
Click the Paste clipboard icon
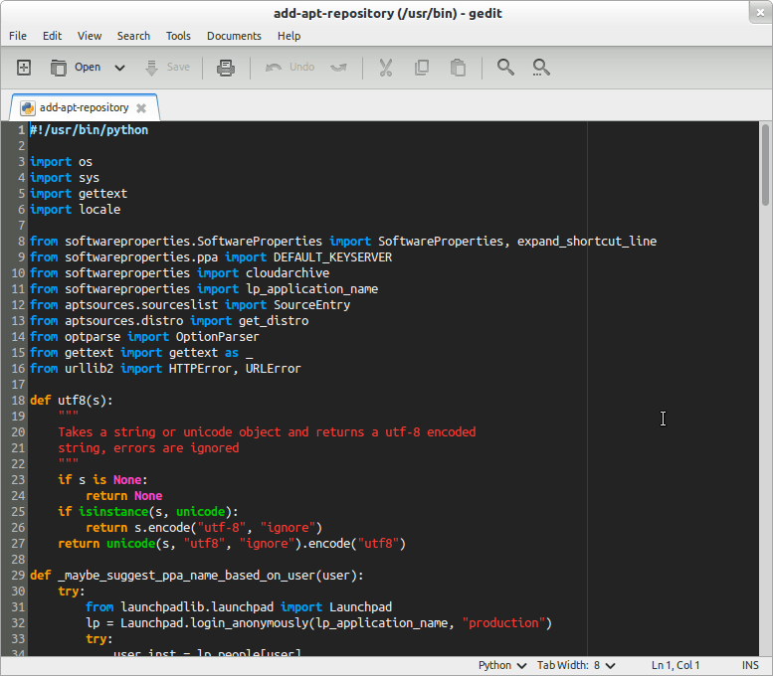point(458,68)
